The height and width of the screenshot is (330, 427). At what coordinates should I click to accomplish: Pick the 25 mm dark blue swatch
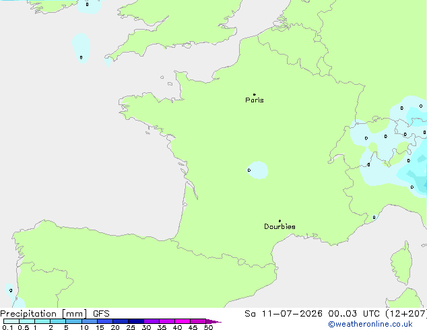tap(136, 321)
